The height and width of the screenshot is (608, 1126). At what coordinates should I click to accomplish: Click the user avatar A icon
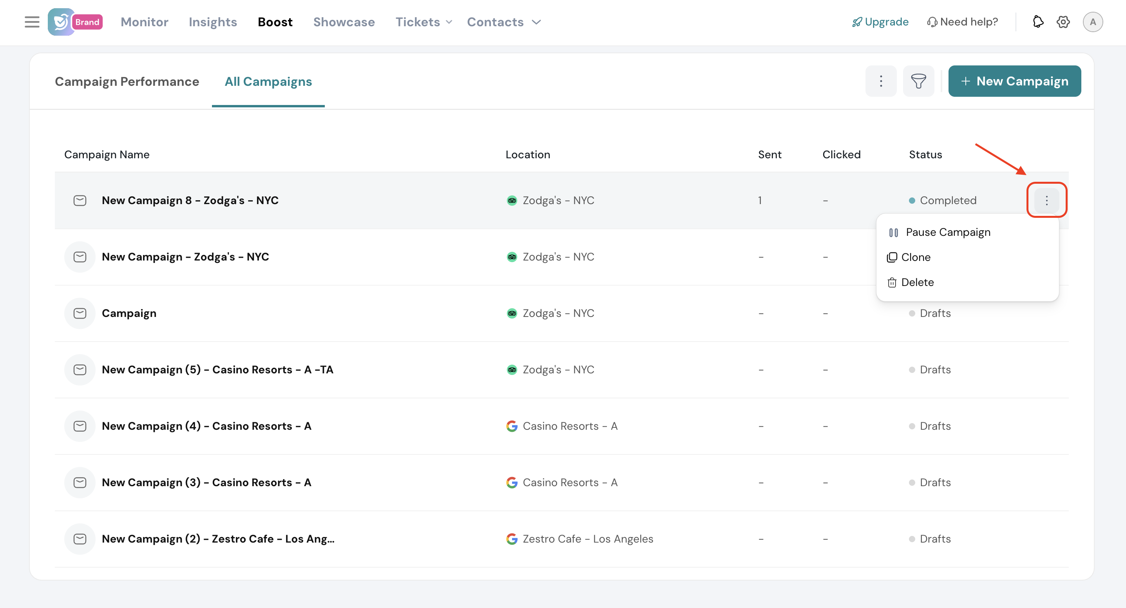point(1092,22)
